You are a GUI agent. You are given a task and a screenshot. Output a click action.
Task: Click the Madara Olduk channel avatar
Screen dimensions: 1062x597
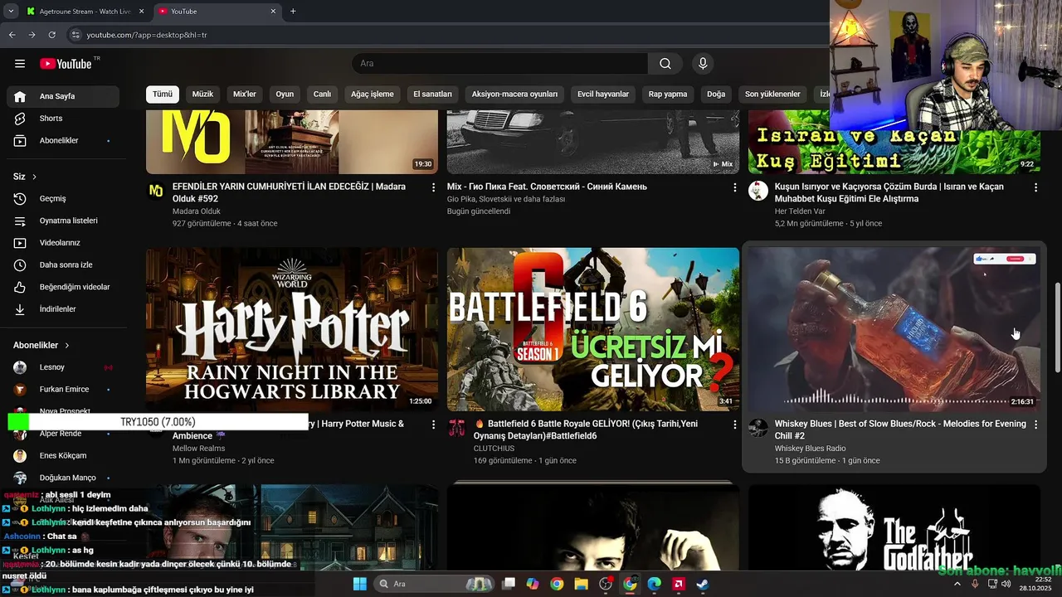(155, 191)
